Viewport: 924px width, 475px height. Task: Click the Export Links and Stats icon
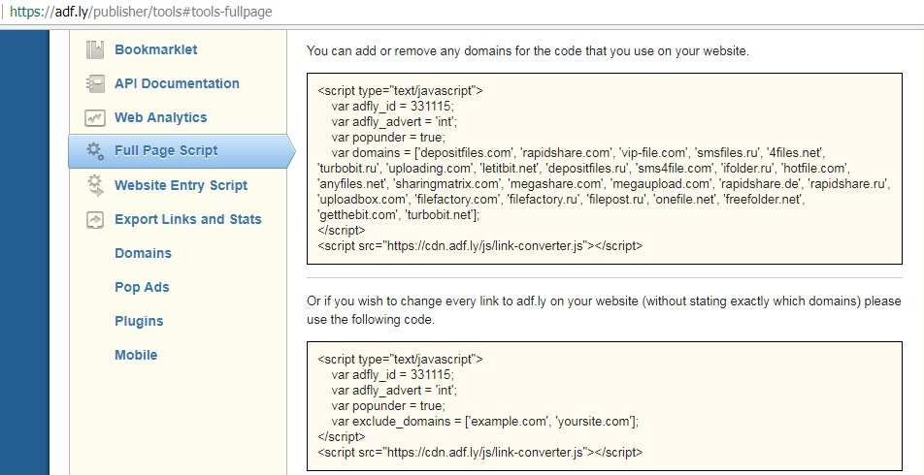95,219
